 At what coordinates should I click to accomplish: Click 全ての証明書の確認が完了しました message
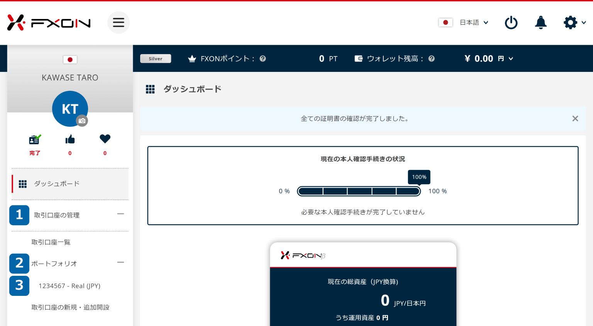pos(356,119)
